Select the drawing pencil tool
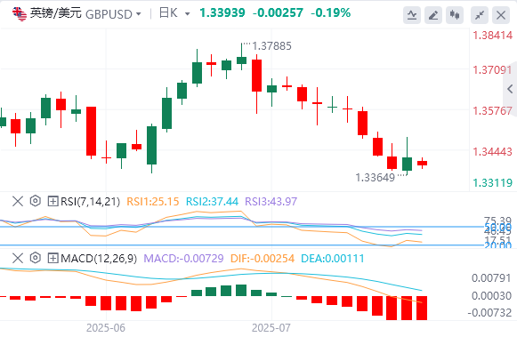Image resolution: width=517 pixels, height=337 pixels. 433,15
